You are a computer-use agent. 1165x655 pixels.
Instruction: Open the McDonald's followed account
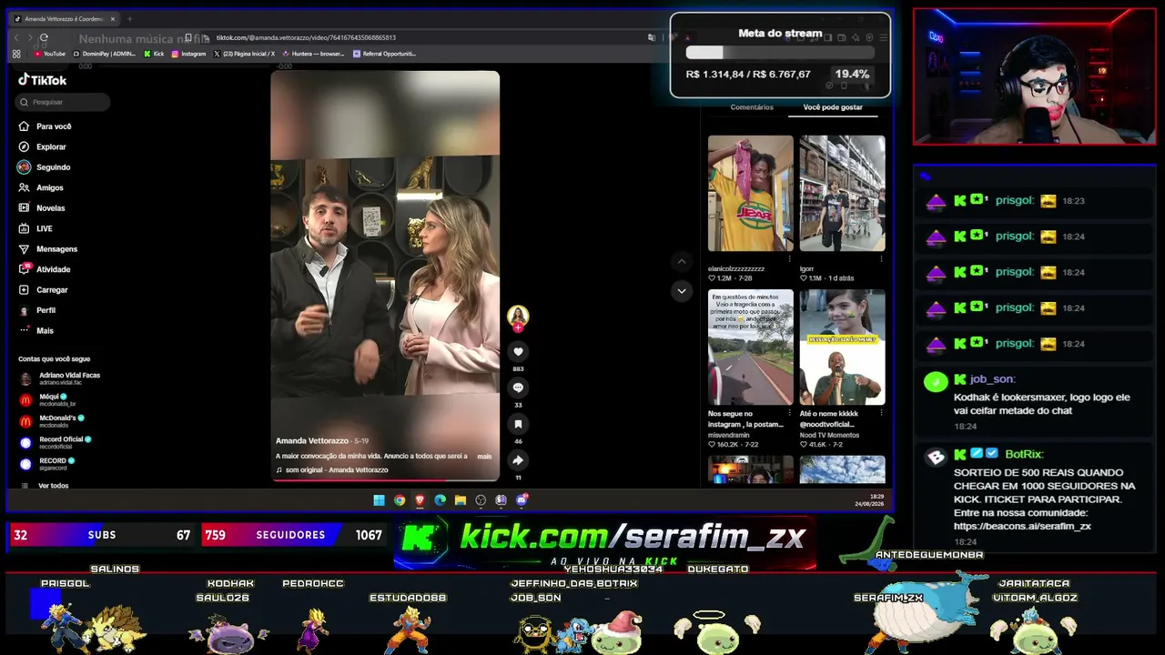coord(52,421)
